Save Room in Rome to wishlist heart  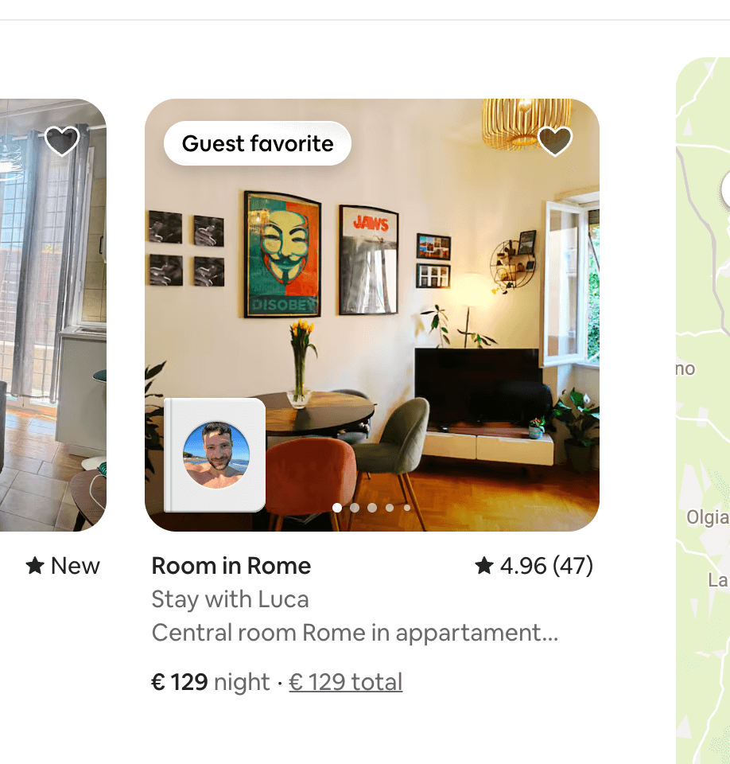pyautogui.click(x=555, y=141)
